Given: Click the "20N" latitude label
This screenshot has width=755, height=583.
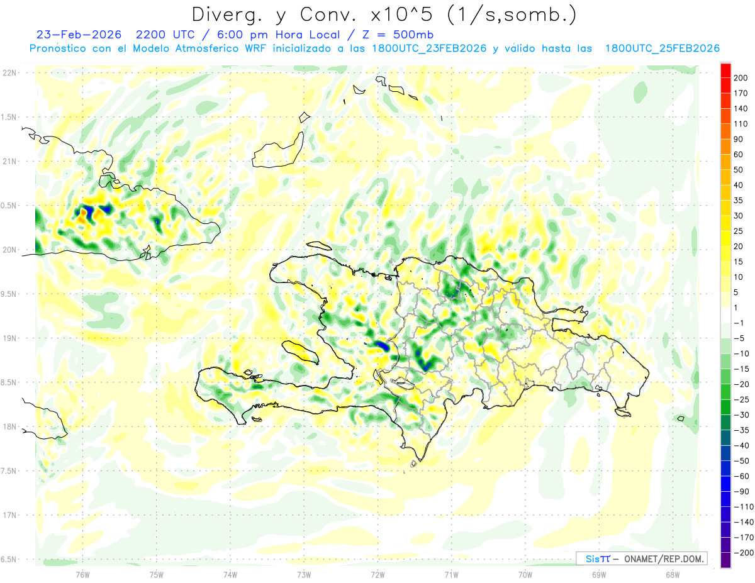Looking at the screenshot, I should coord(9,250).
